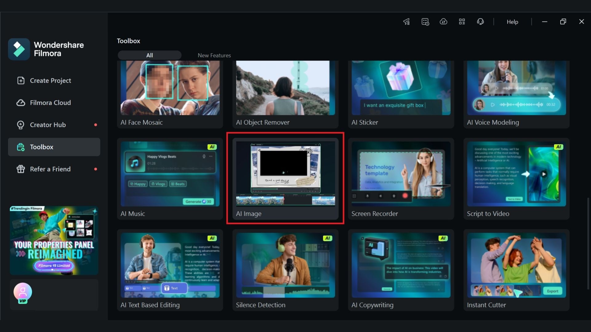
Task: Stay on the All tab in Toolbox
Action: [x=149, y=55]
